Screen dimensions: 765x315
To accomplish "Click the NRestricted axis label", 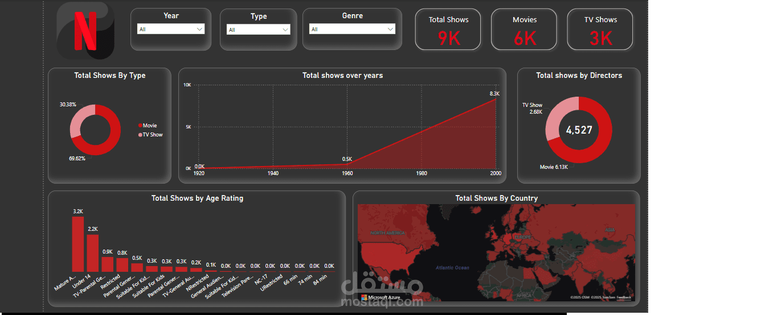I will (198, 283).
